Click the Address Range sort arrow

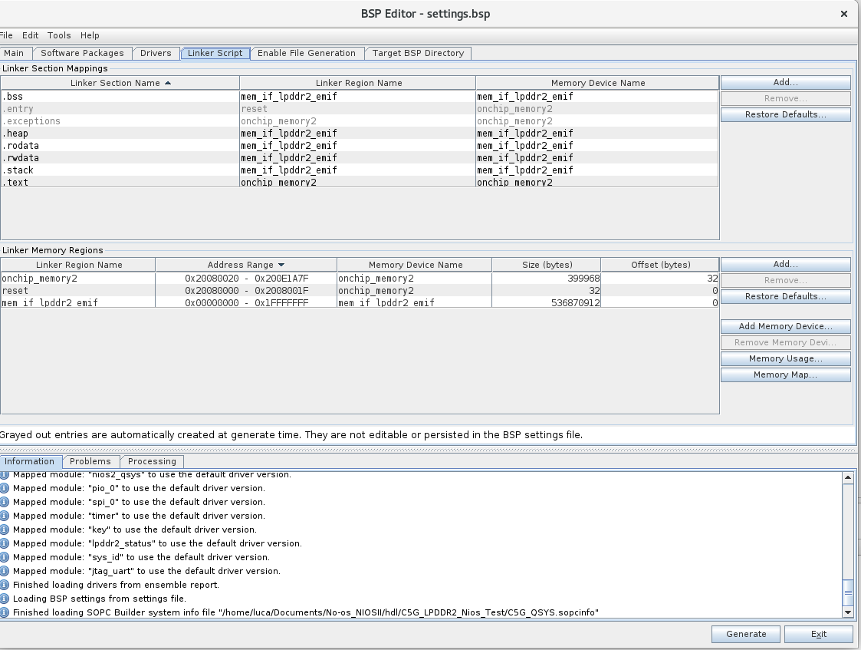(x=281, y=265)
